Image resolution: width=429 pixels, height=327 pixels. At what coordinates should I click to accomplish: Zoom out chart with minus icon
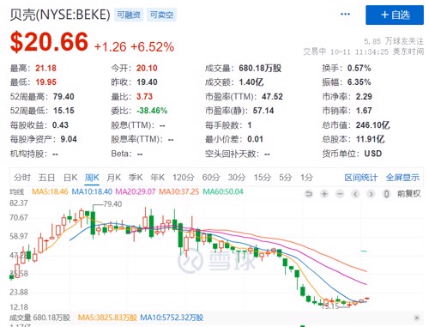(x=340, y=194)
